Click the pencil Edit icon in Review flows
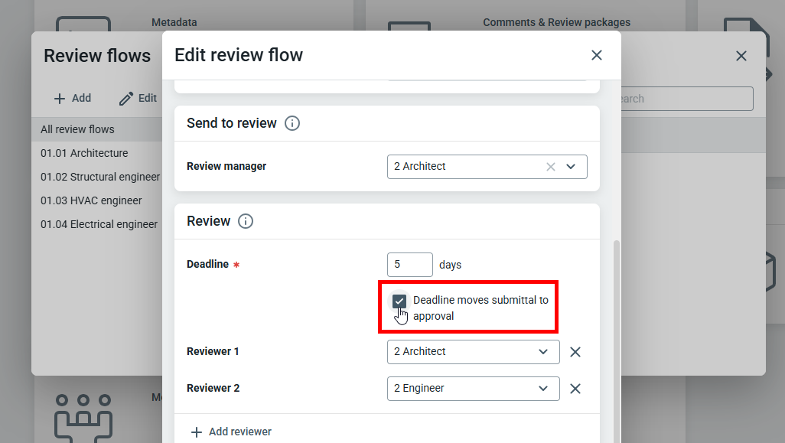785x443 pixels. 127,99
